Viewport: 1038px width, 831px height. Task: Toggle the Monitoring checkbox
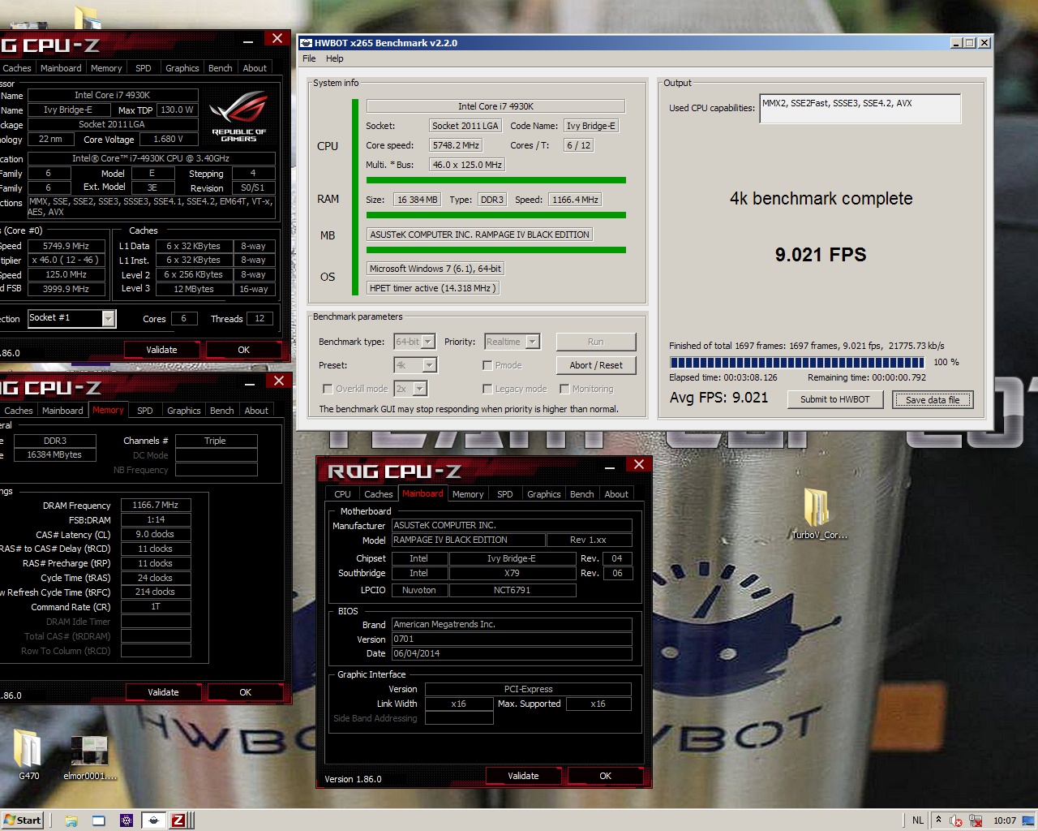coord(564,389)
